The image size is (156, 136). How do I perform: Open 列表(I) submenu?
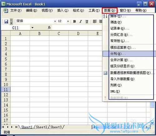point(129,85)
